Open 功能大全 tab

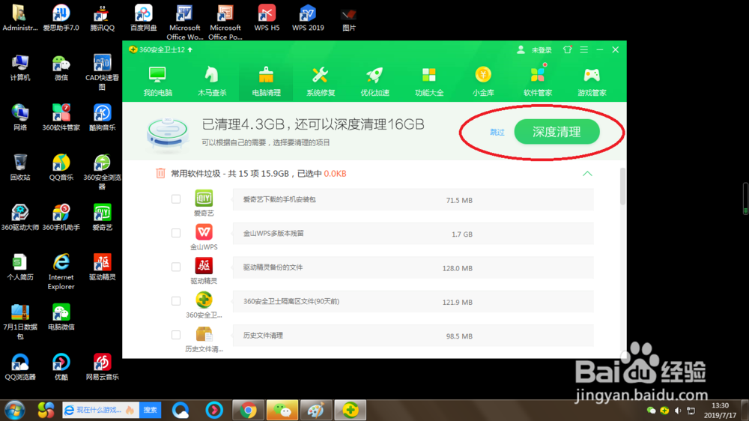[x=429, y=81]
